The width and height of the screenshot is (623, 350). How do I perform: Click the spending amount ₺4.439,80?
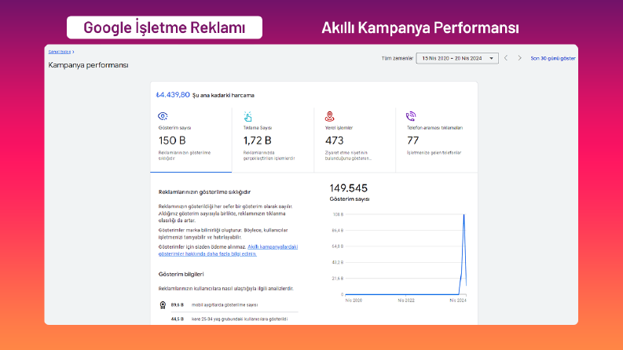tap(173, 95)
